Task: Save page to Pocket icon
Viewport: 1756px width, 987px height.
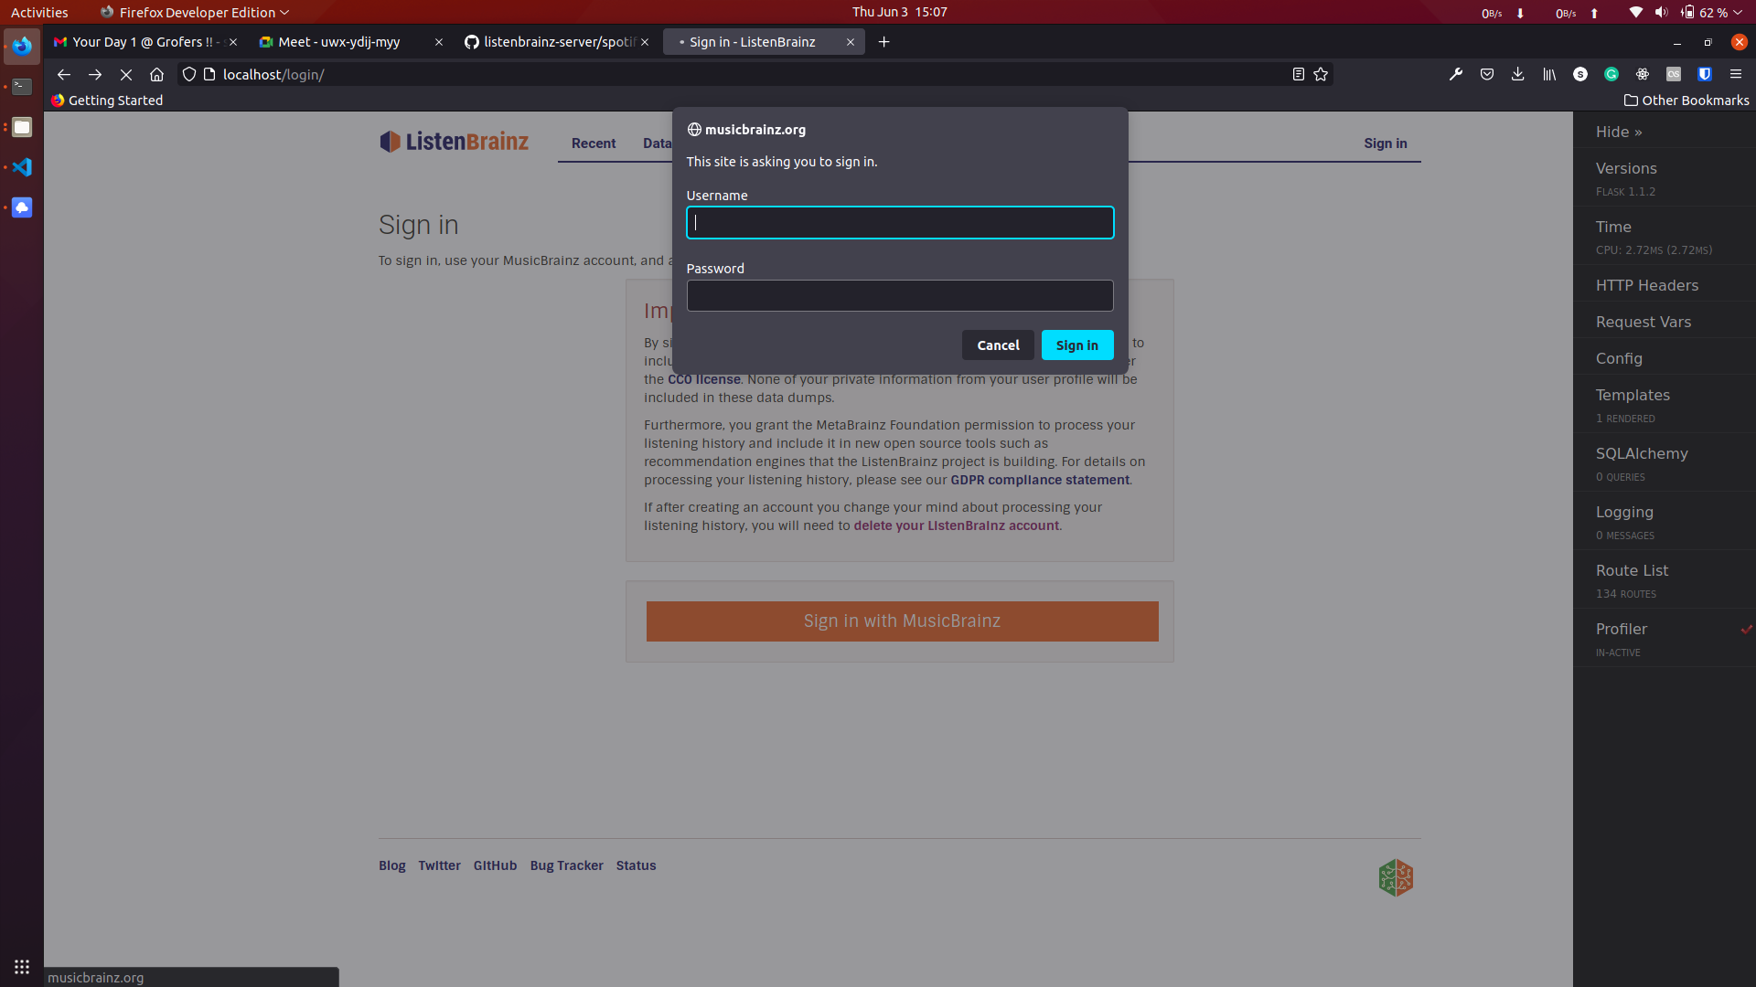Action: pyautogui.click(x=1487, y=75)
